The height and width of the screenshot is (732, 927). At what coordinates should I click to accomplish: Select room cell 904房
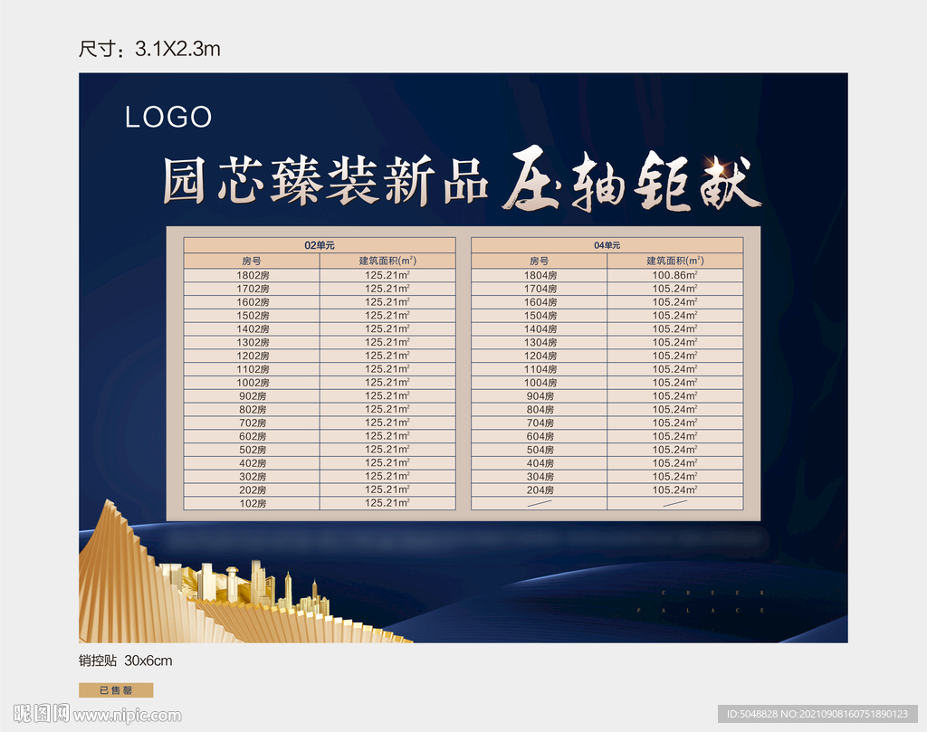point(540,395)
